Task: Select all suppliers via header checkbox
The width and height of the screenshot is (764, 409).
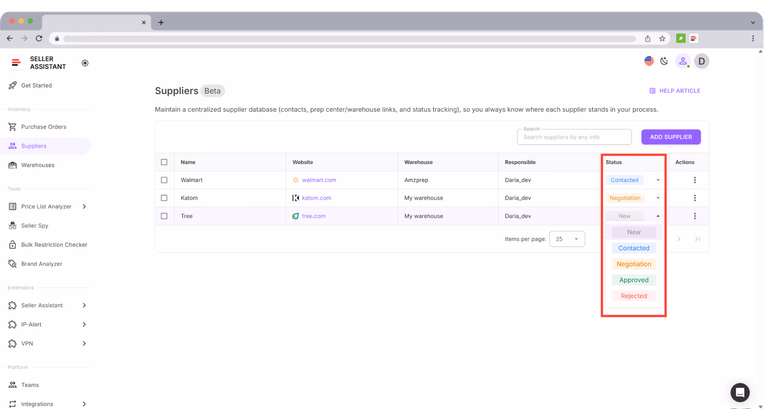Action: 164,162
